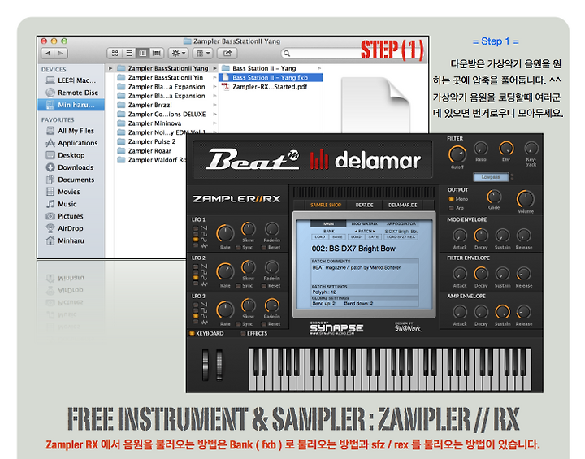Click the Amp Envelope Sustain knob
This screenshot has width=585, height=459.
[503, 312]
